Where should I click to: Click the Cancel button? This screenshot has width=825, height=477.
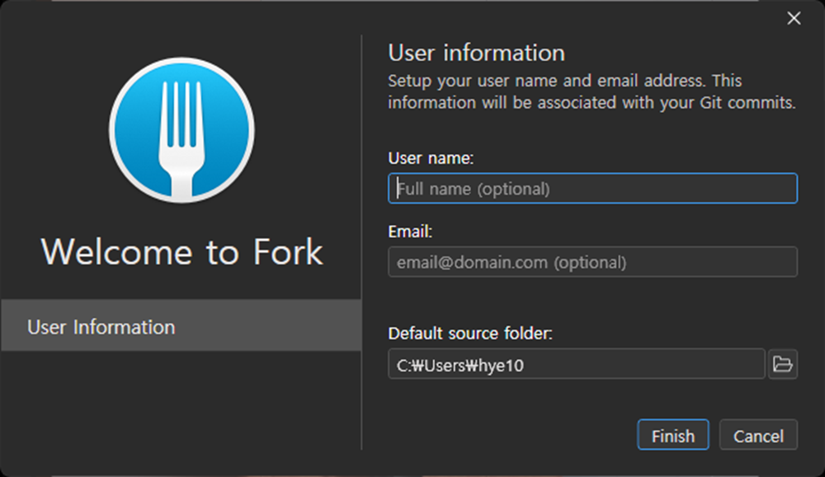(758, 435)
